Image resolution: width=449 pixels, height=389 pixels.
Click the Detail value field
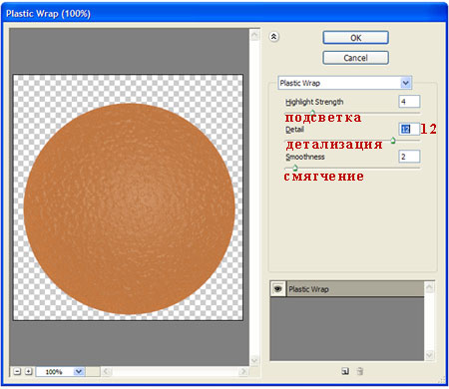coord(409,129)
